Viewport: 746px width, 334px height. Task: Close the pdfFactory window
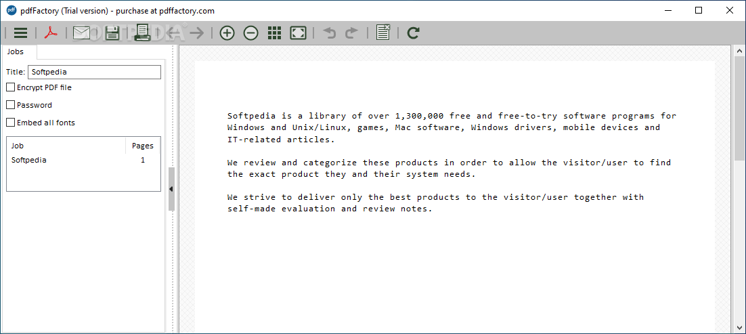click(x=728, y=10)
